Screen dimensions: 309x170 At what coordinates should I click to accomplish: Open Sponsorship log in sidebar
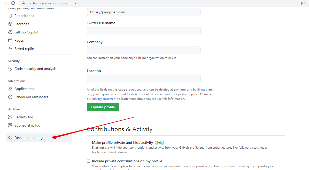pos(27,125)
